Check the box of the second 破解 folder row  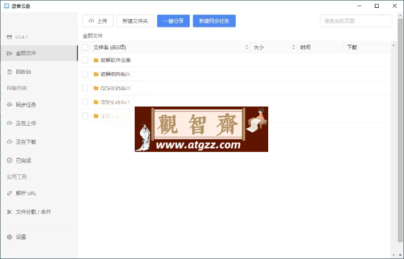(85, 74)
